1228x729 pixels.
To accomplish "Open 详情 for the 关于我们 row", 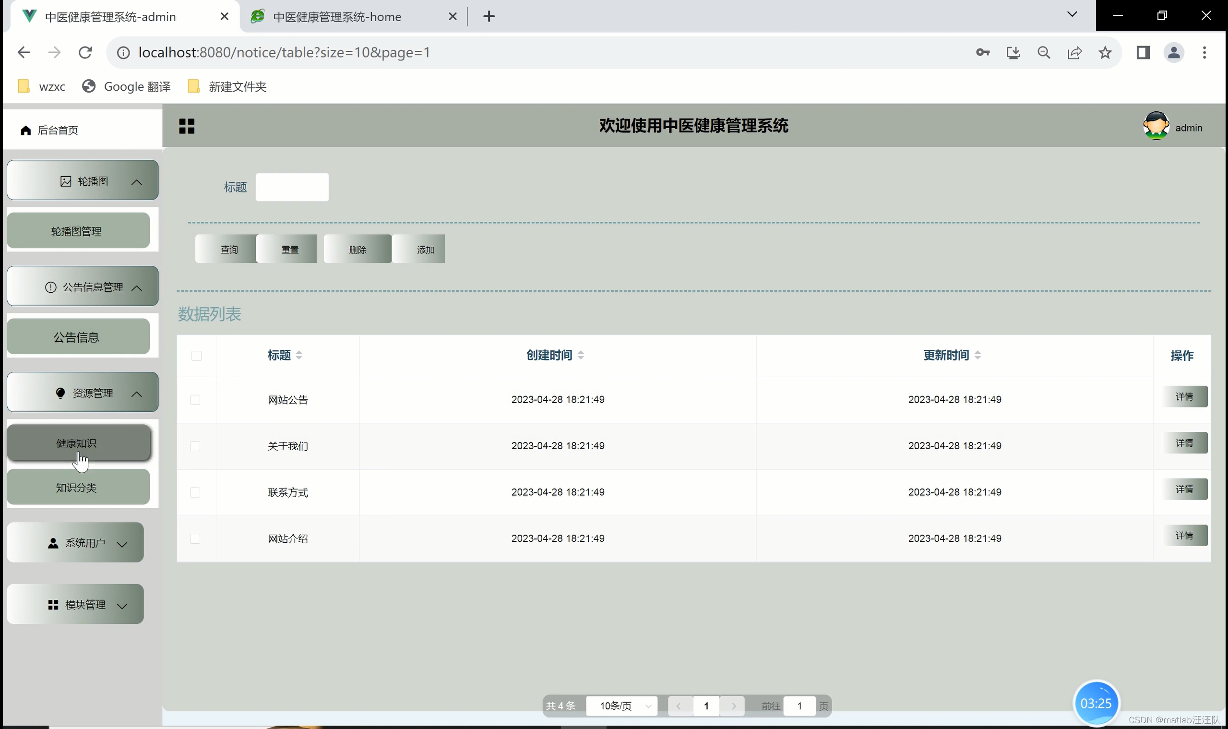I will pos(1184,443).
